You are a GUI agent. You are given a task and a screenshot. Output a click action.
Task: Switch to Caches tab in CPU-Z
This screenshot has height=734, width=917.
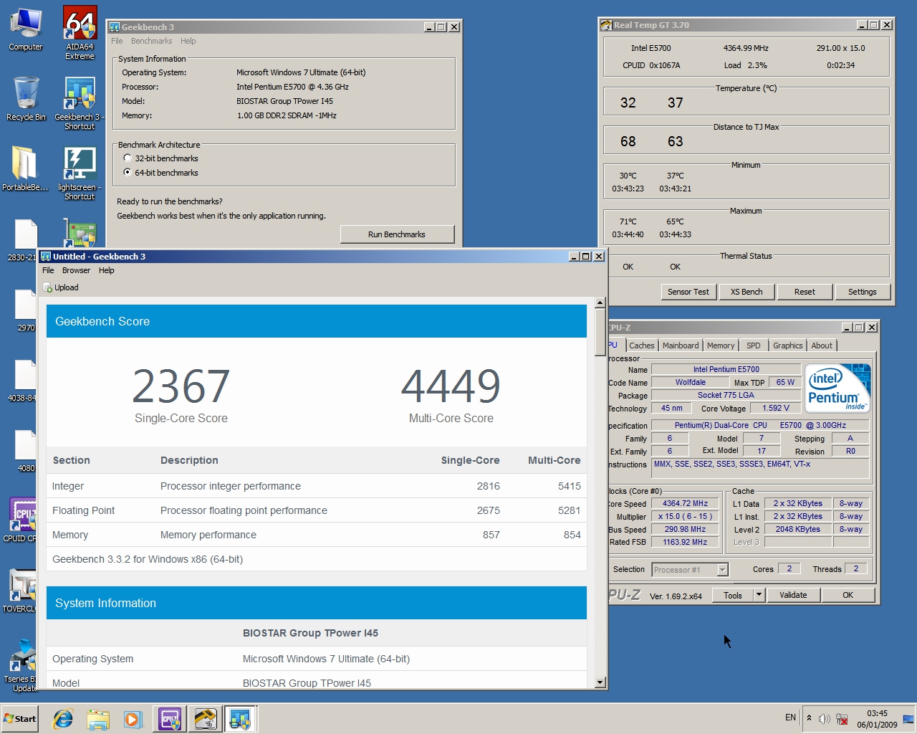coord(642,345)
